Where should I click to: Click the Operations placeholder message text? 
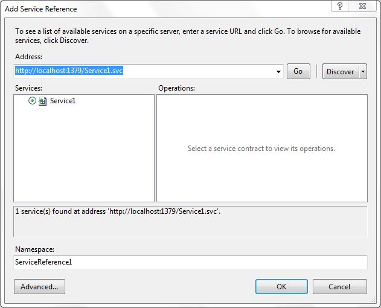[x=261, y=149]
